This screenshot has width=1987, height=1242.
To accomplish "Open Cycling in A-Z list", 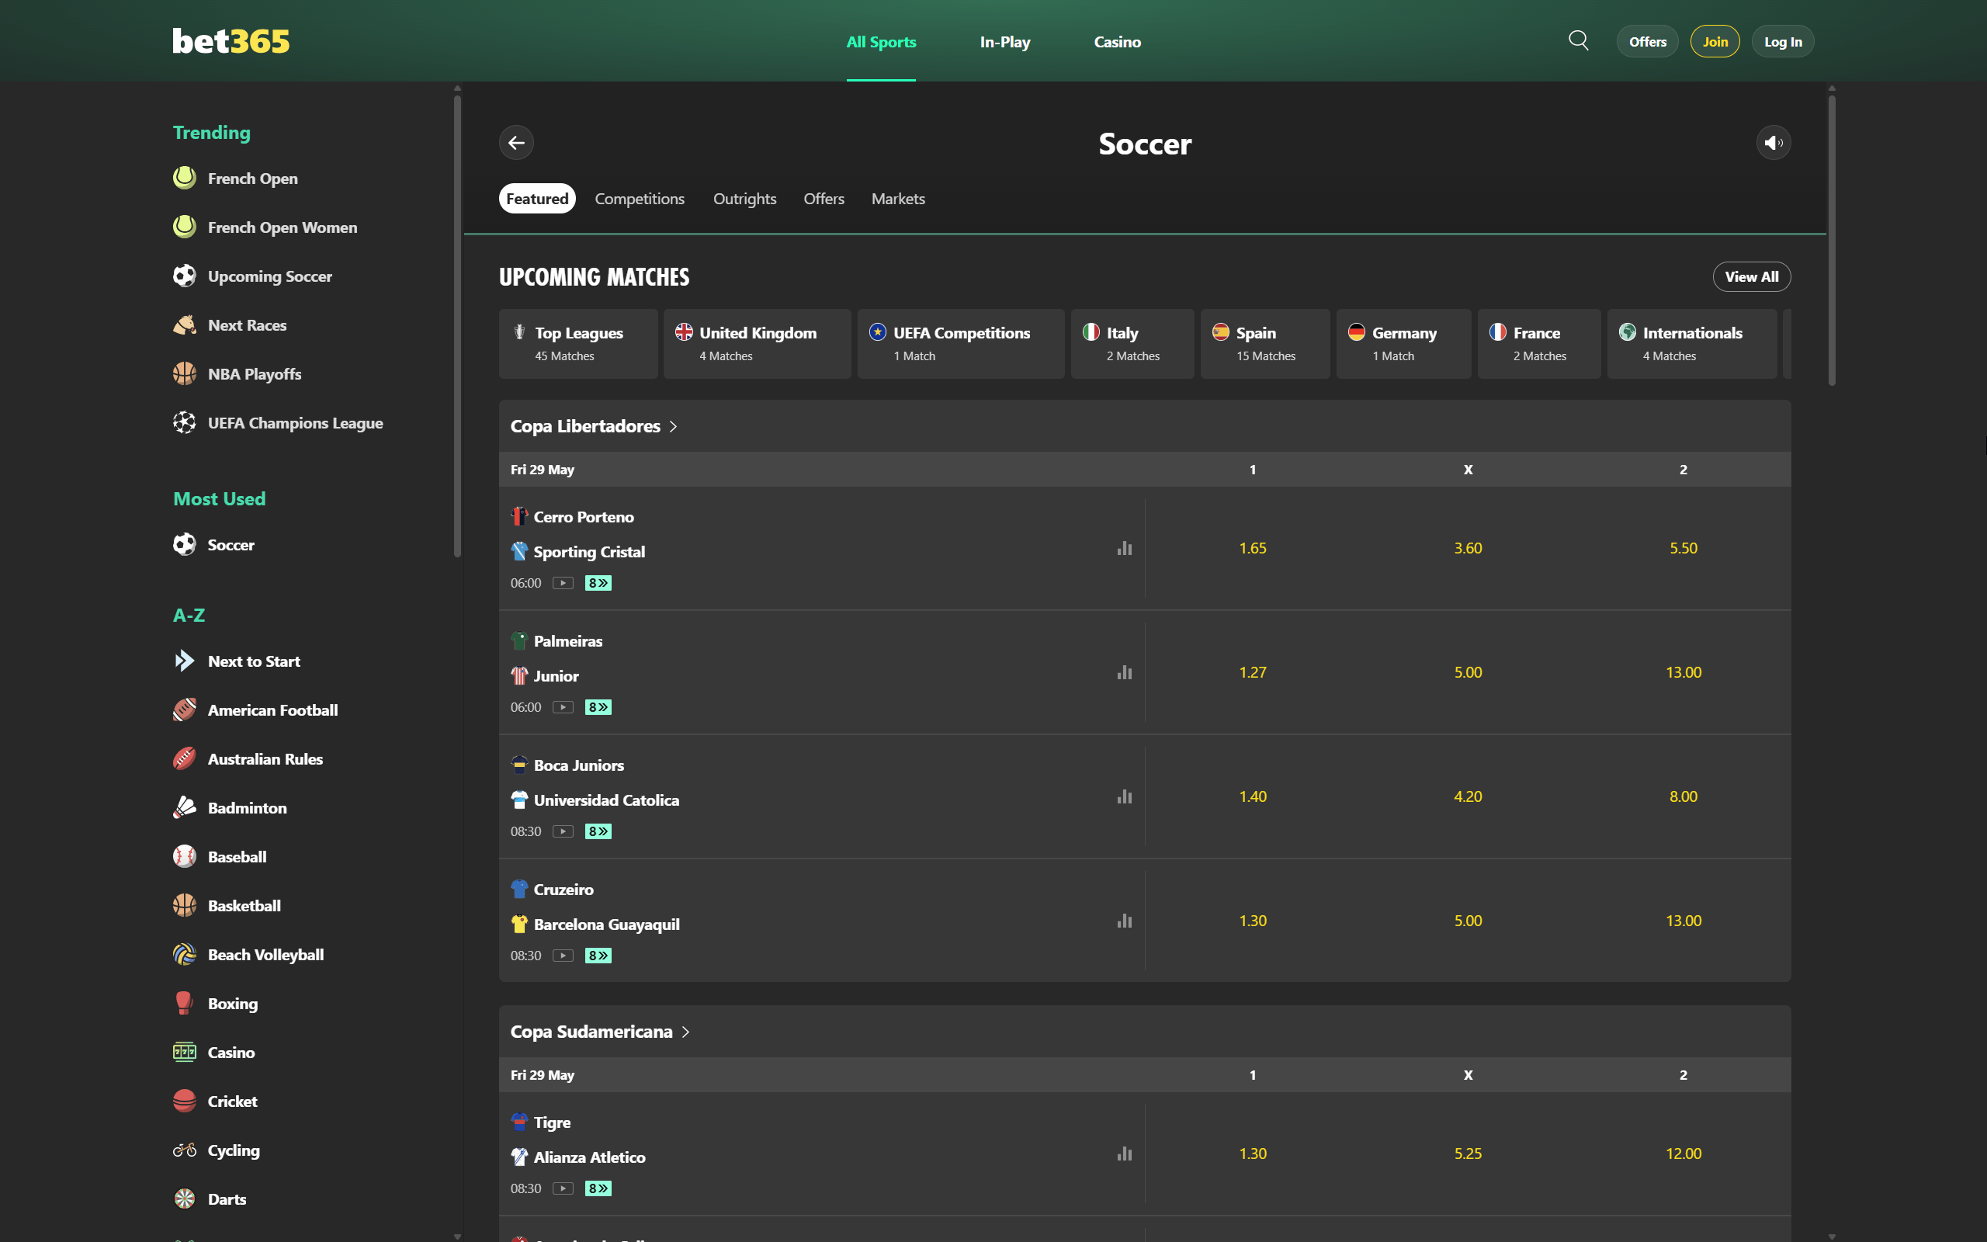I will [x=217, y=1150].
